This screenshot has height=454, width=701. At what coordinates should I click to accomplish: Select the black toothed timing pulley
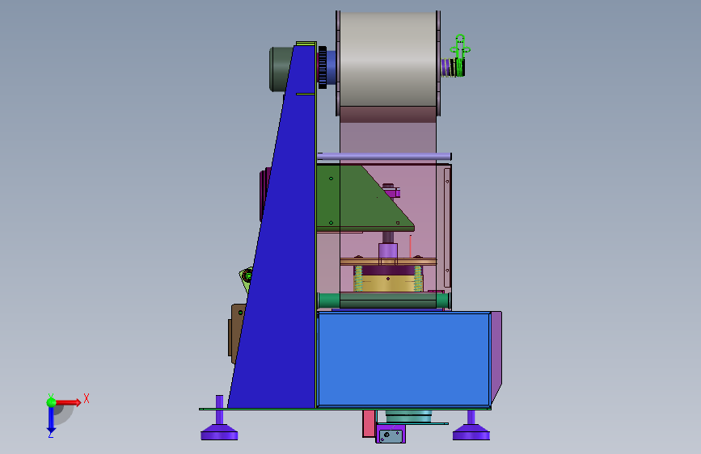(323, 68)
